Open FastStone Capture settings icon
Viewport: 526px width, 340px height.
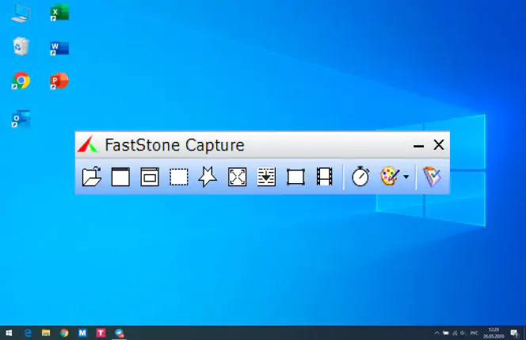[x=432, y=177]
